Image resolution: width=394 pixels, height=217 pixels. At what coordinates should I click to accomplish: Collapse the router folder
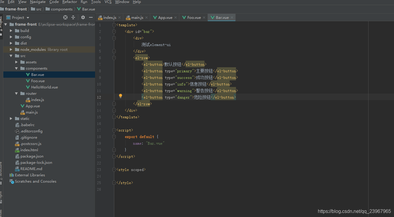(16, 94)
